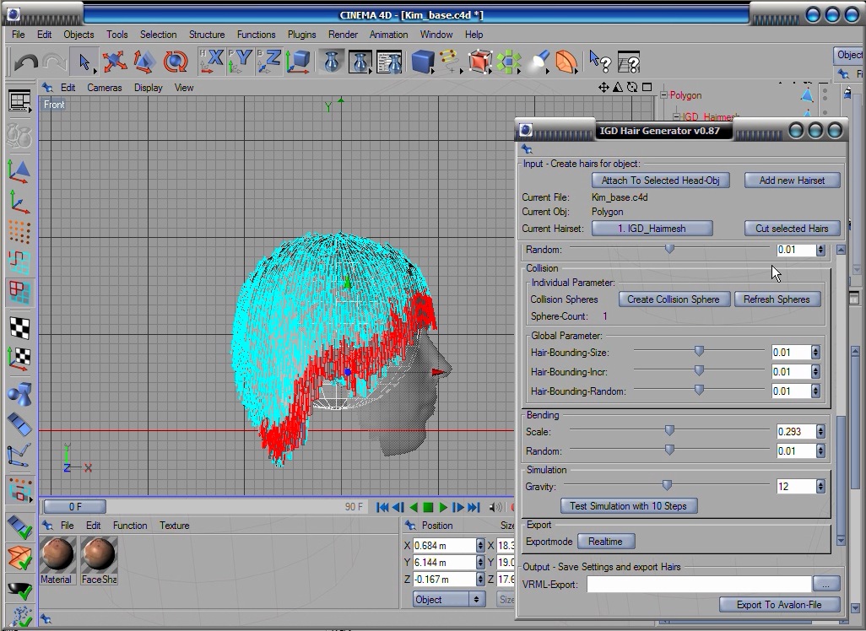Open the Objects menu

(x=78, y=35)
